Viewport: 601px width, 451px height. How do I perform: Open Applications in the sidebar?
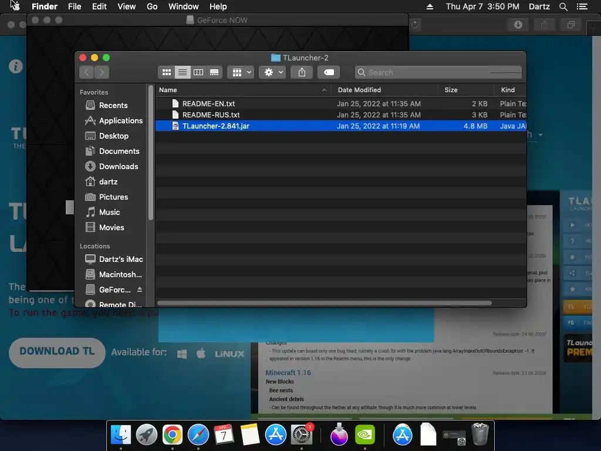pos(114,120)
